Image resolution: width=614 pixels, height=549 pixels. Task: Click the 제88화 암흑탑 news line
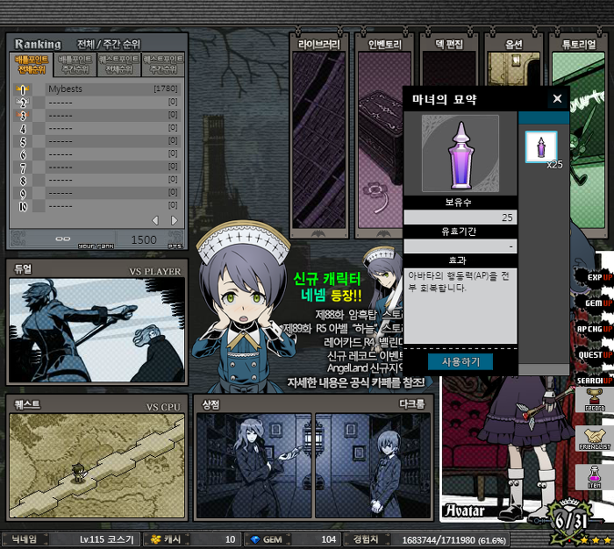point(359,315)
